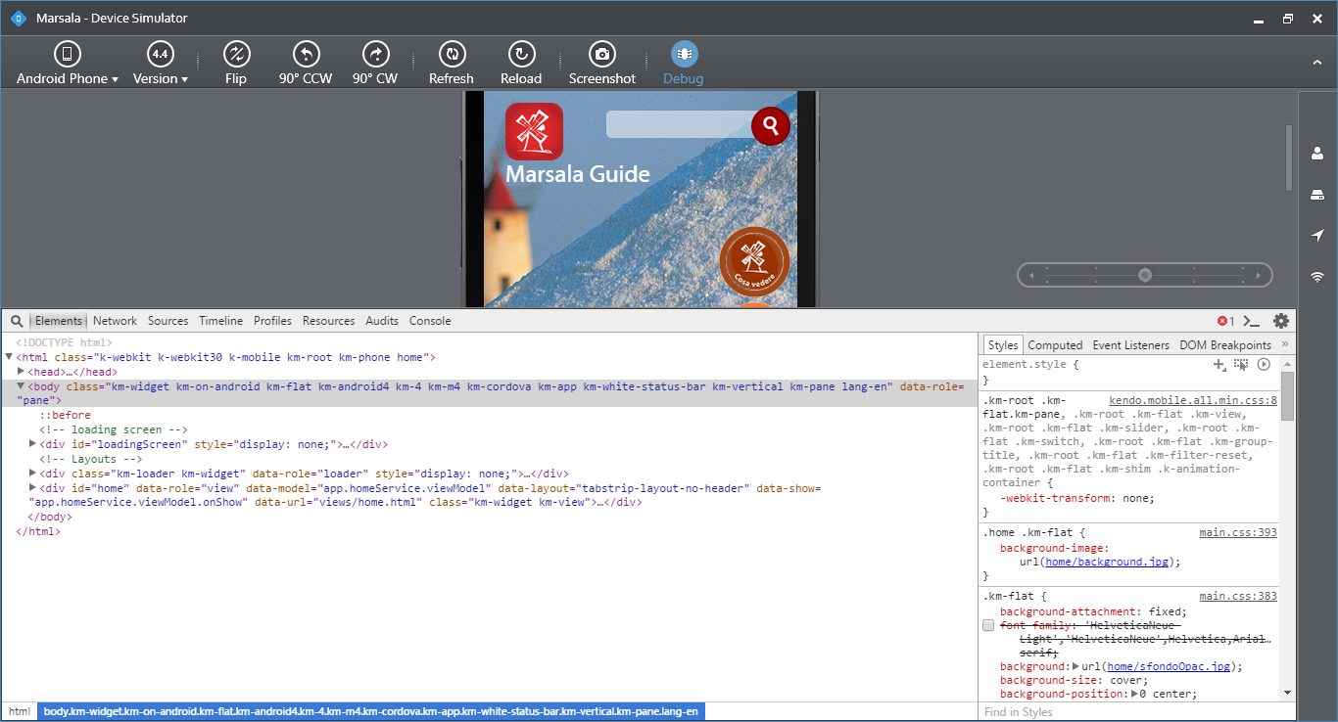Open the main.css:393 source link
This screenshot has width=1338, height=722.
(x=1238, y=533)
